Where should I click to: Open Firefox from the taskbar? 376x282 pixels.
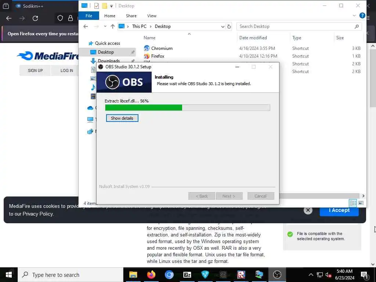coord(151,275)
